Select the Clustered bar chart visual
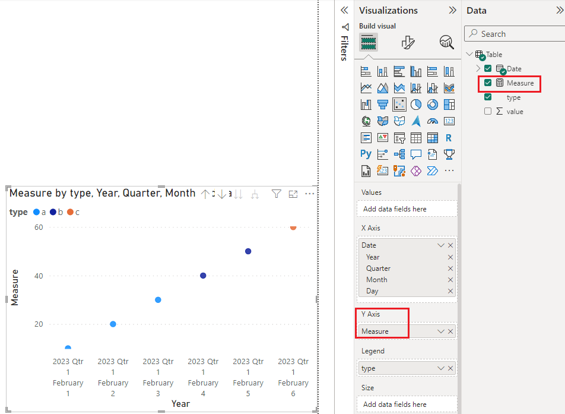 click(x=399, y=71)
